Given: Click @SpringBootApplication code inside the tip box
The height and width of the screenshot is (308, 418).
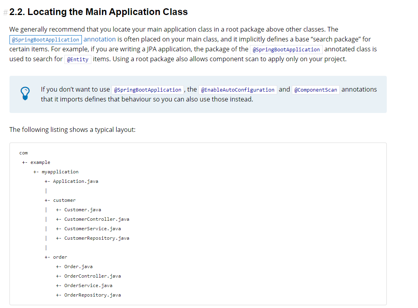Looking at the screenshot, I should pos(148,90).
